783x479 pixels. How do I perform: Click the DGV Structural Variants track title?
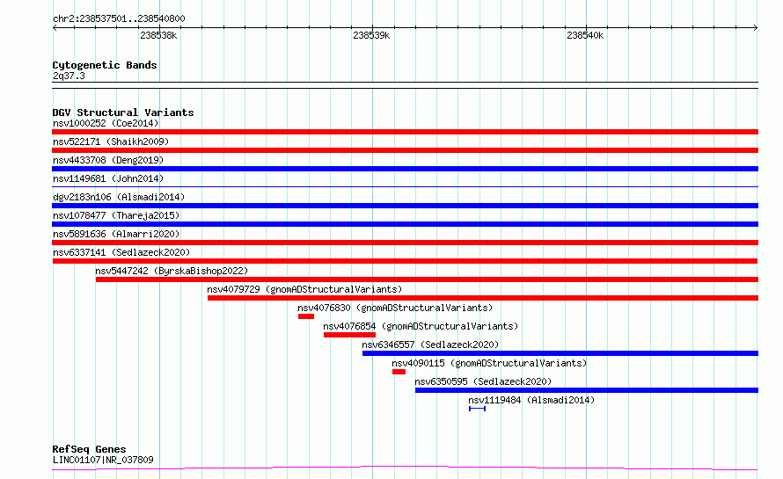123,112
